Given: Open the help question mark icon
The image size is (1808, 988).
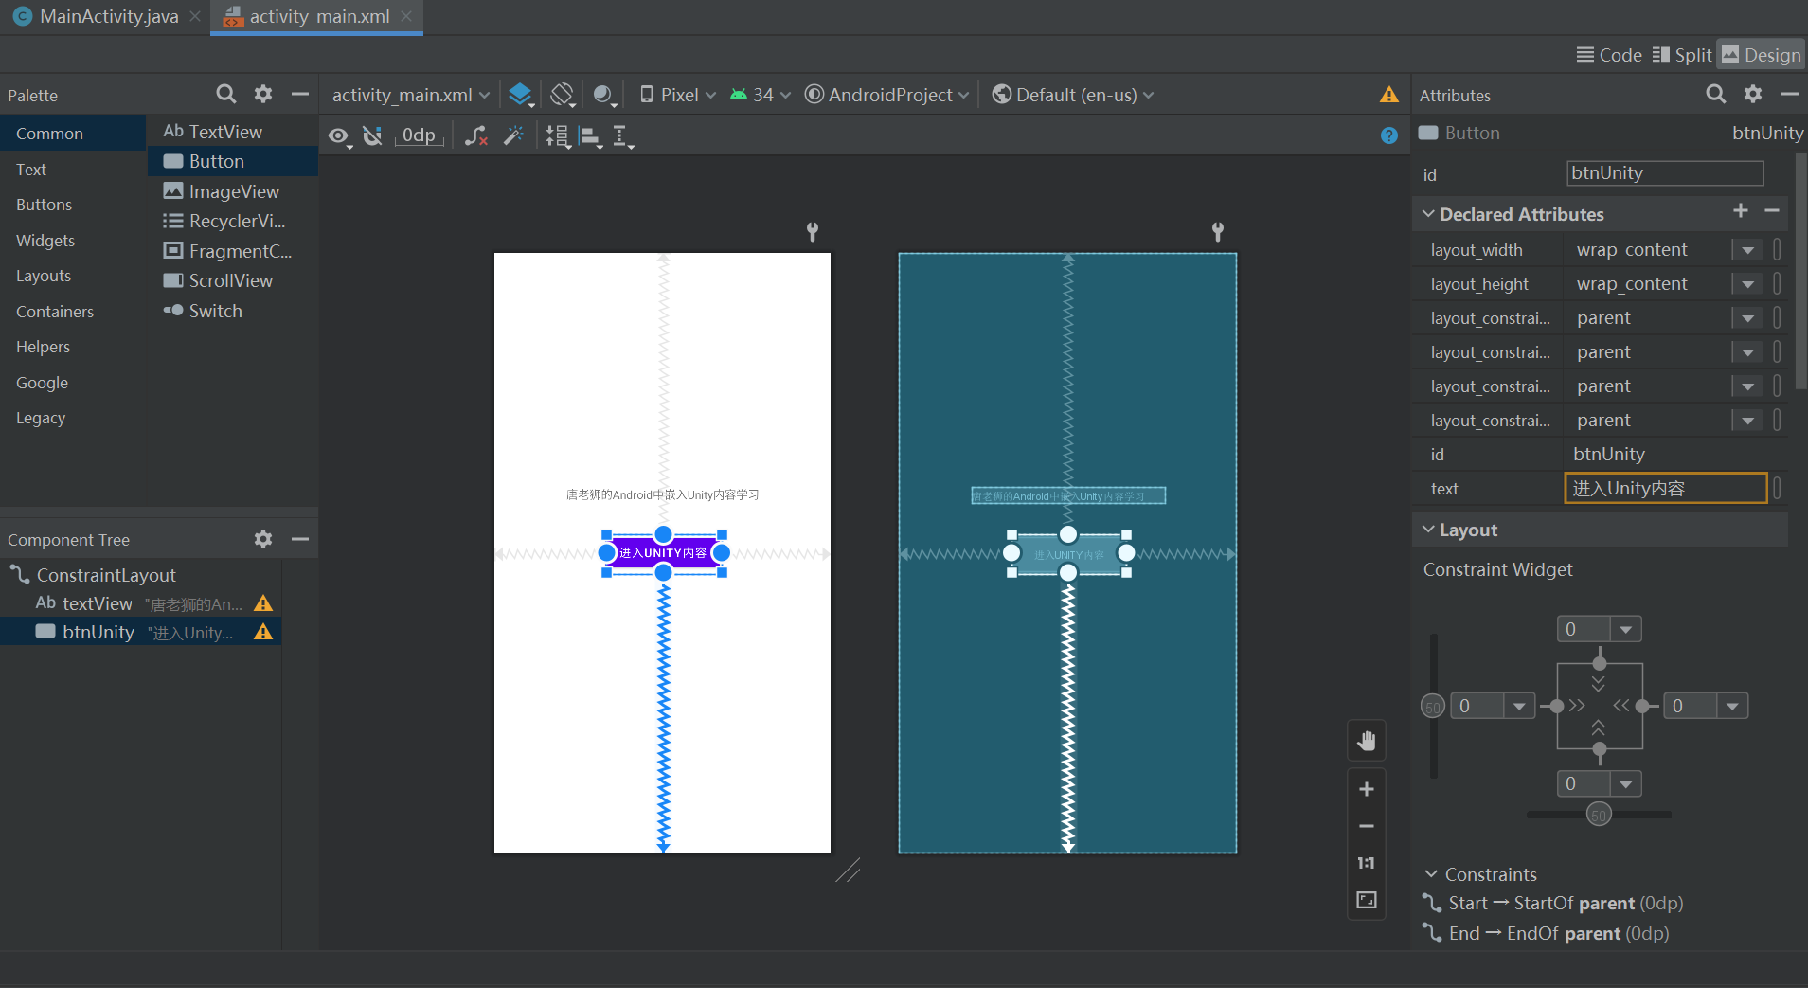Looking at the screenshot, I should [1388, 135].
